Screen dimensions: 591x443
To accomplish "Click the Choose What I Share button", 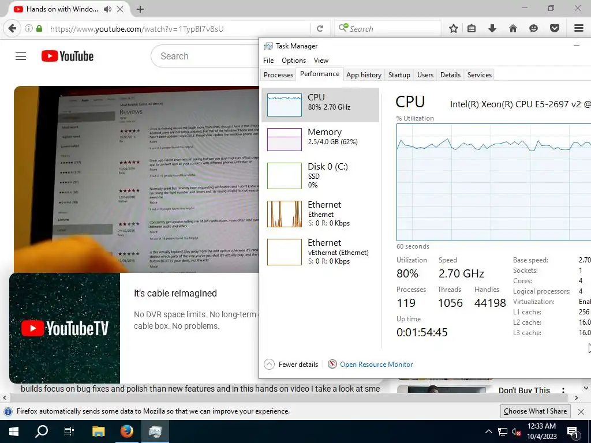I will (535, 411).
